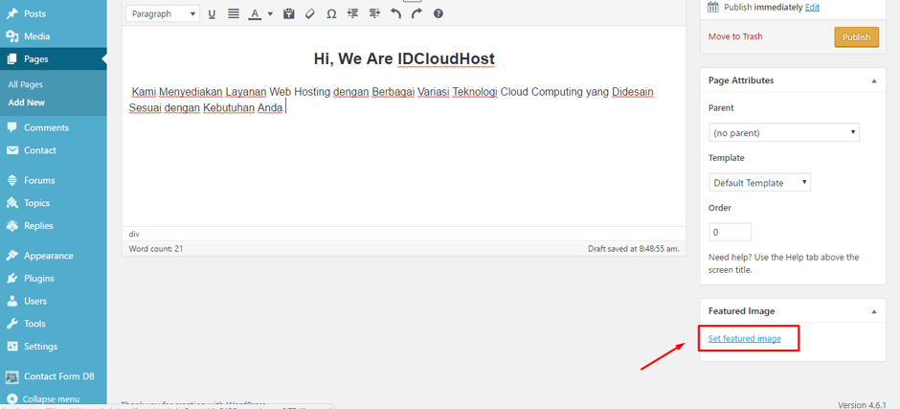
Task: Undo the last edit
Action: [x=395, y=13]
